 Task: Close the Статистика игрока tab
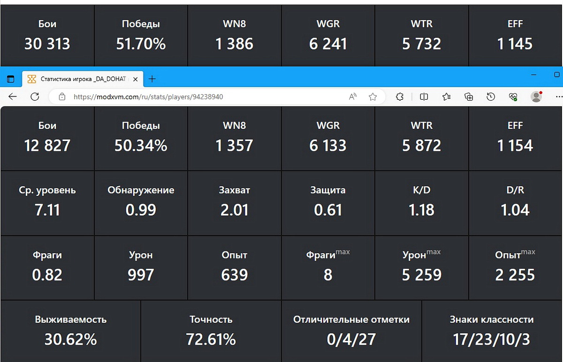pyautogui.click(x=136, y=79)
